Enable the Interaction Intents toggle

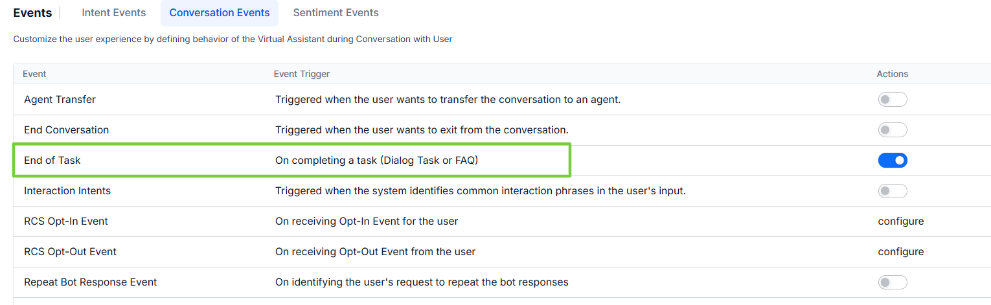coord(892,191)
